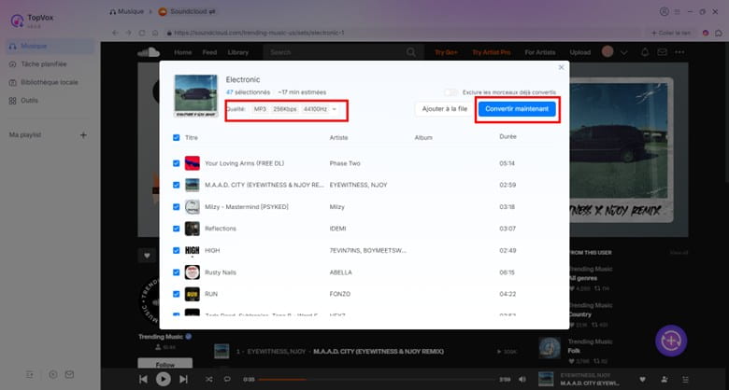The height and width of the screenshot is (390, 729).
Task: Go back with the browser back arrow
Action: coord(115,33)
